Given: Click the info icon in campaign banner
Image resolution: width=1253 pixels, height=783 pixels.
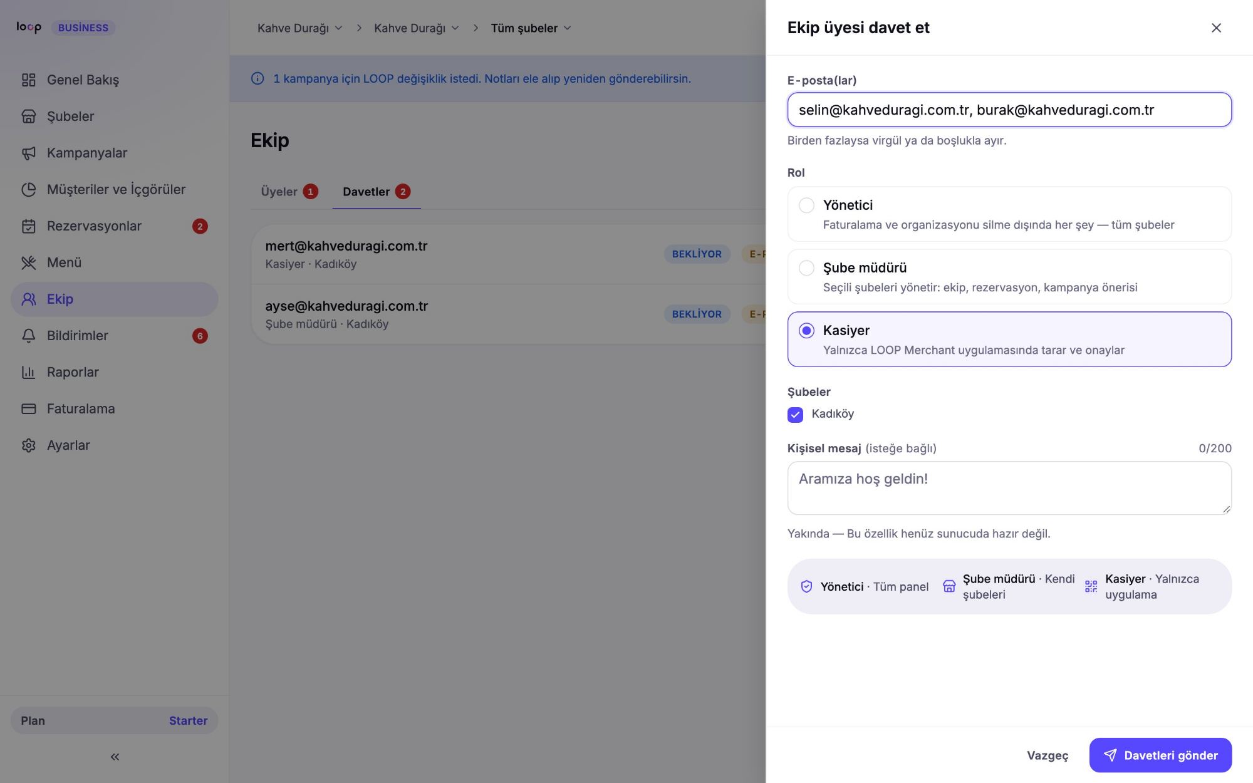Looking at the screenshot, I should coord(257,78).
